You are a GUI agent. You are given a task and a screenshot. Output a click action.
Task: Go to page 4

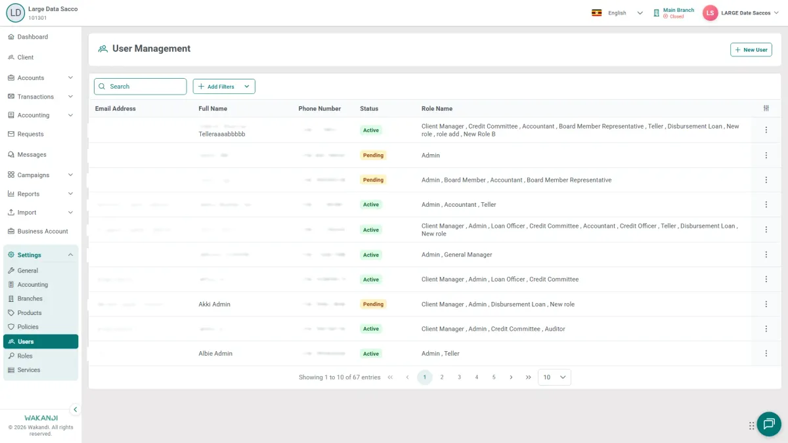(477, 377)
